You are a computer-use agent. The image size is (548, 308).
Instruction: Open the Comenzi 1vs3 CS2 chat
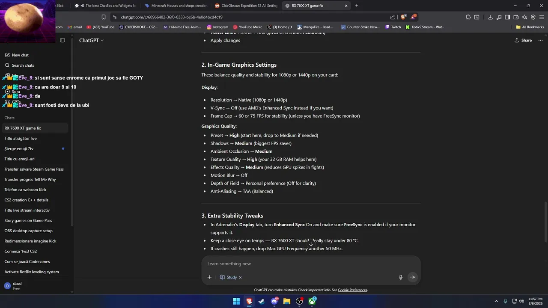point(35,252)
